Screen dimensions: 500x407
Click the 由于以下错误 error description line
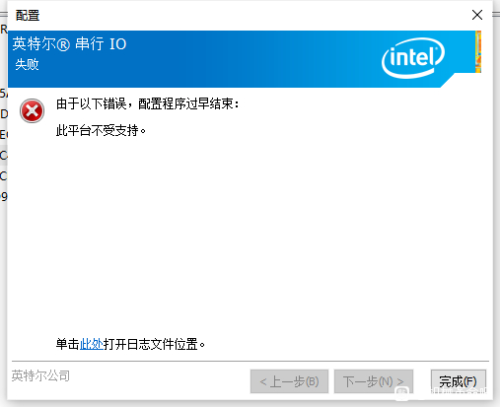point(148,103)
